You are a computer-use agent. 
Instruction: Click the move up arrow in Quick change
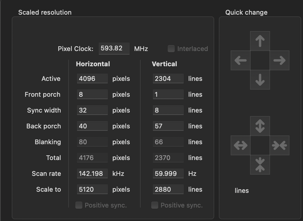click(260, 41)
